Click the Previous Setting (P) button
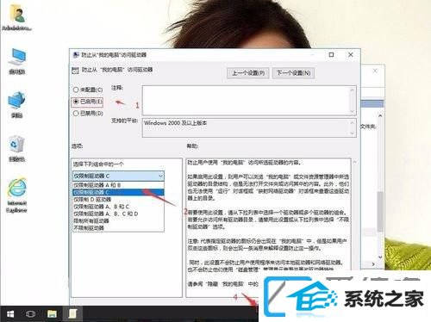The width and height of the screenshot is (431, 322). (248, 73)
